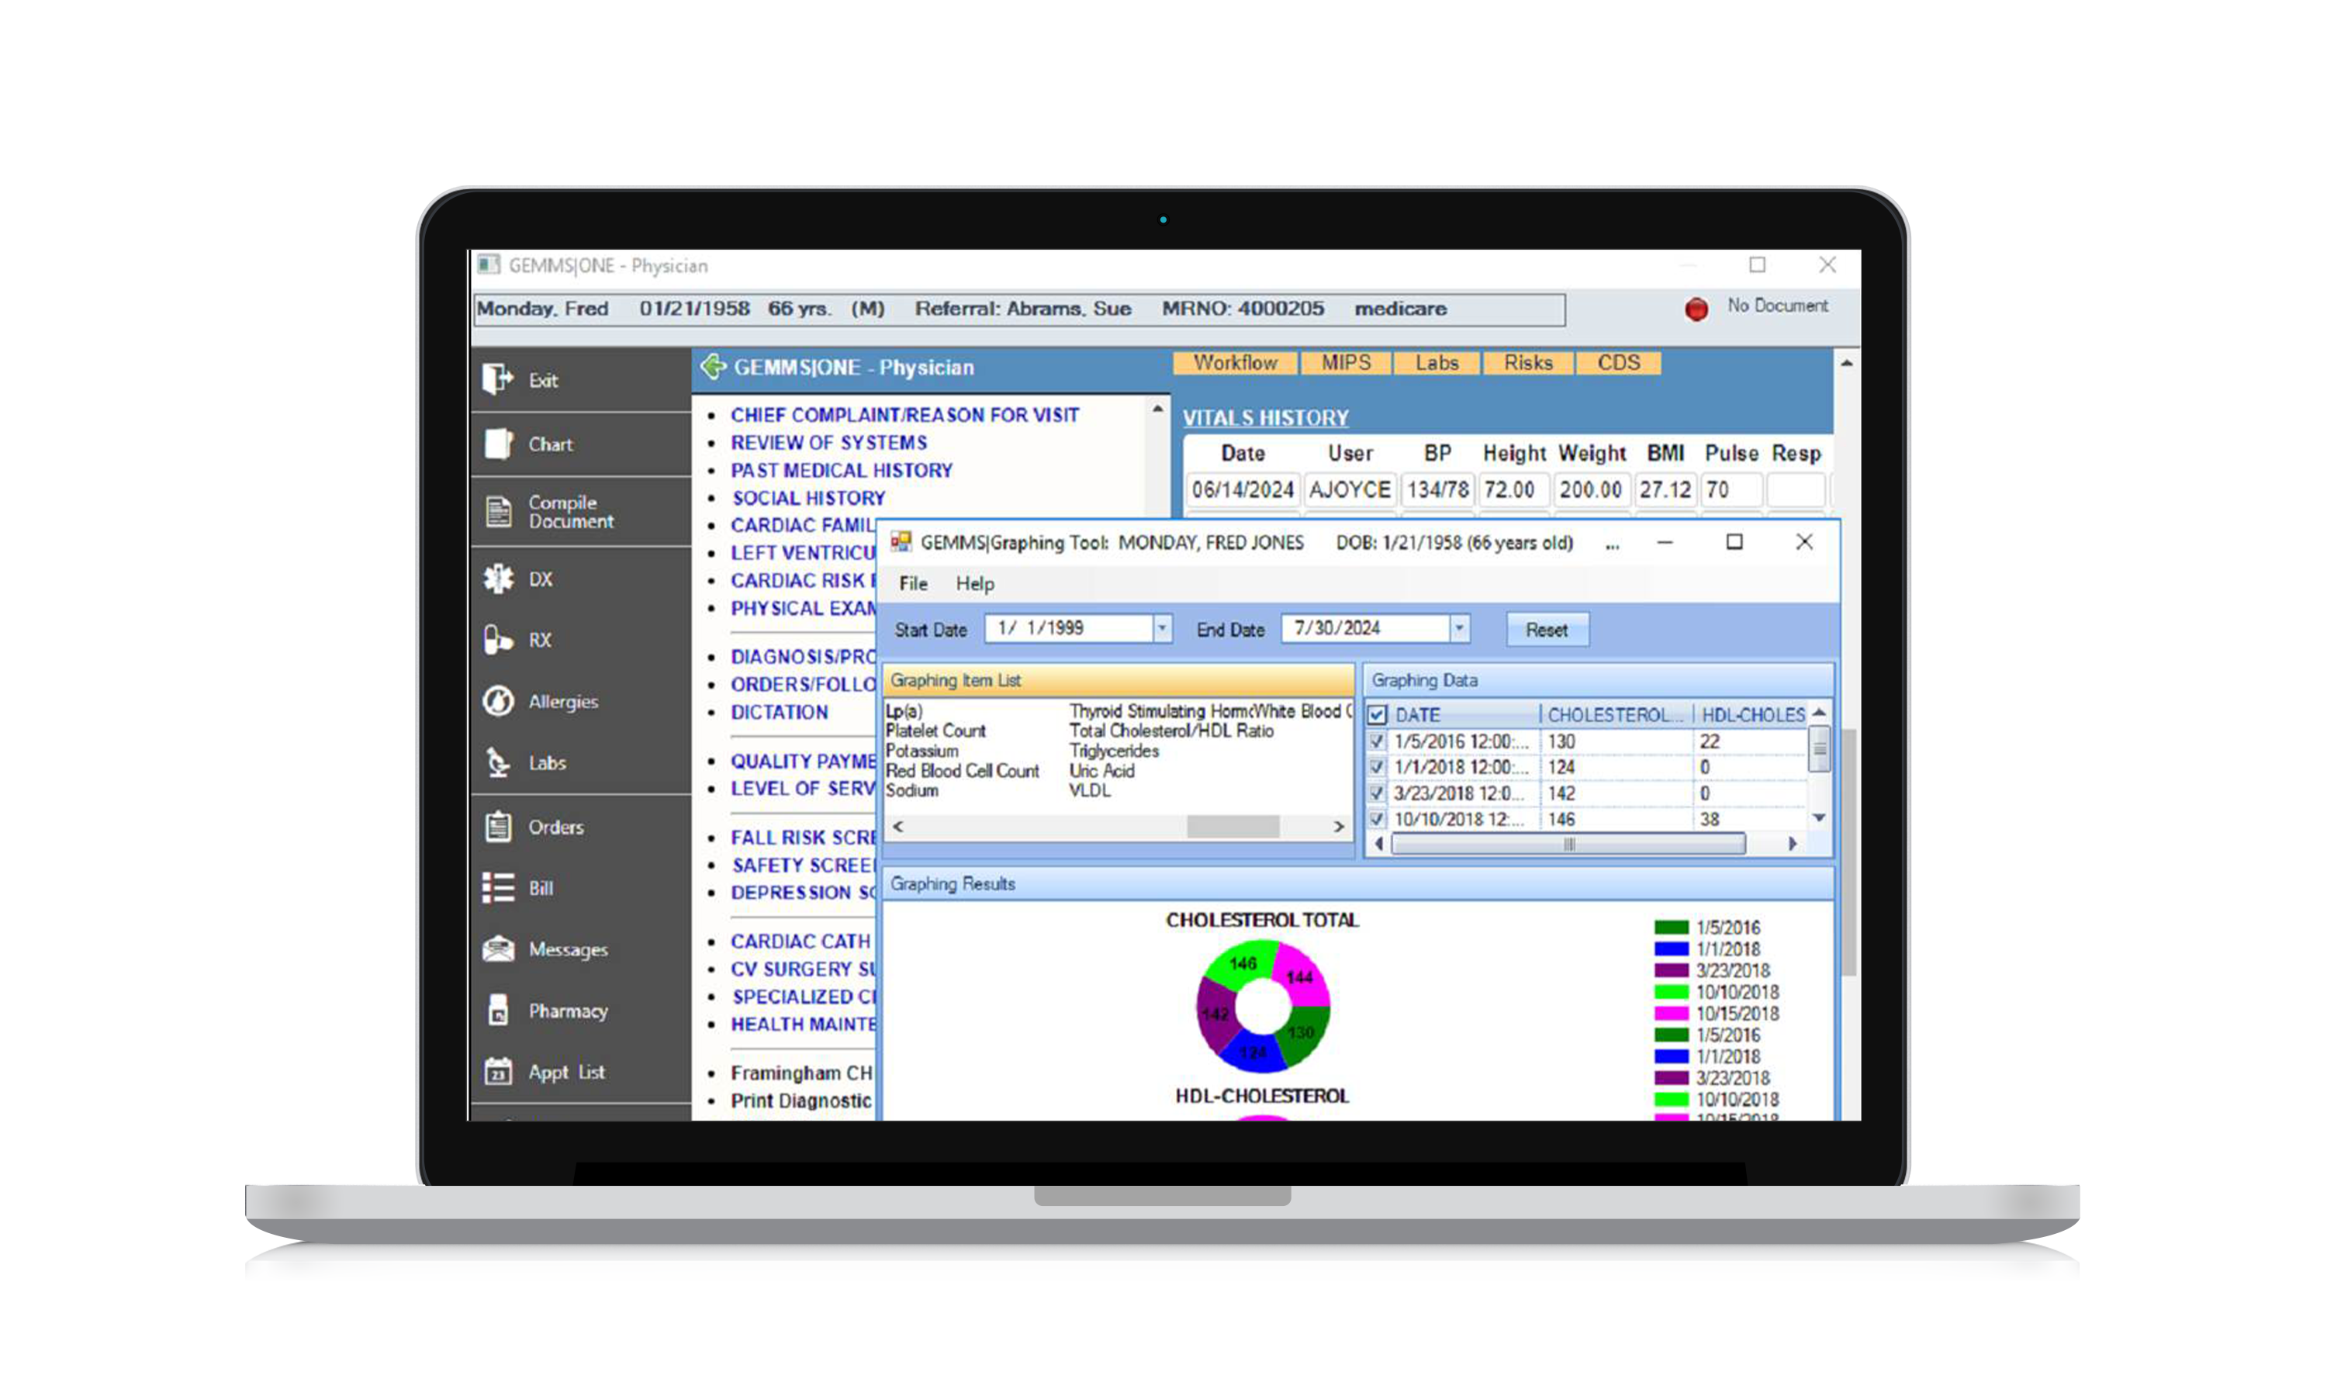Click the CHOLESTEROL column header

click(1615, 715)
